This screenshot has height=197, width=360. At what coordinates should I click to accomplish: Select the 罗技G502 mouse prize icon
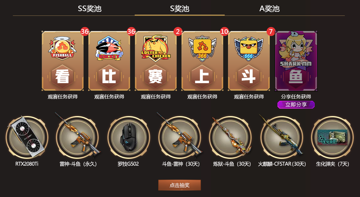click(128, 137)
